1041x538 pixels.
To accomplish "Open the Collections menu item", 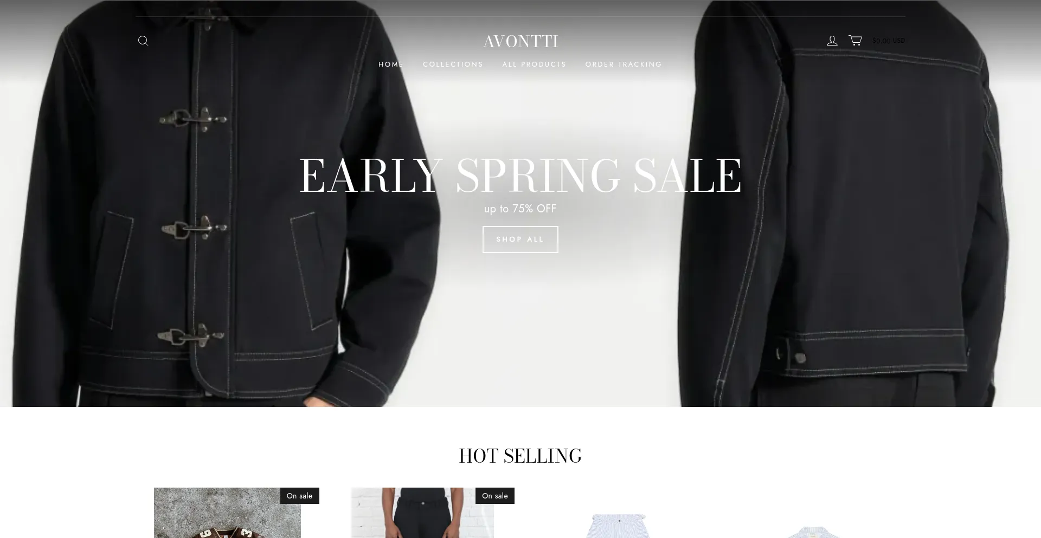I will tap(453, 64).
